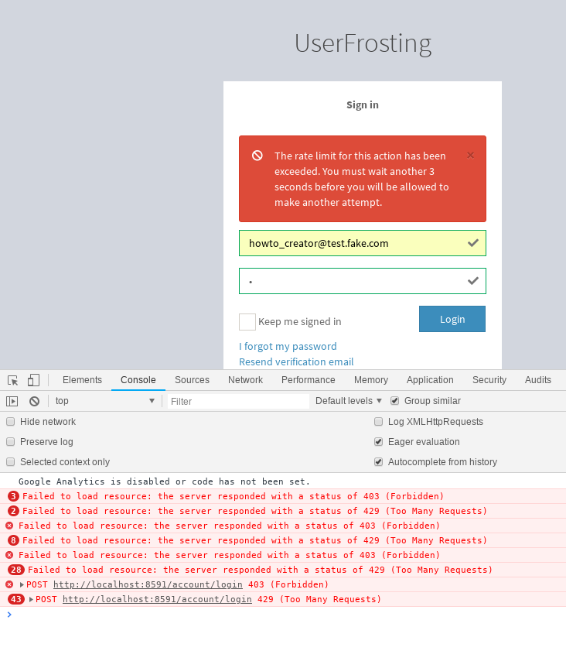Open the Network tab

click(x=245, y=380)
